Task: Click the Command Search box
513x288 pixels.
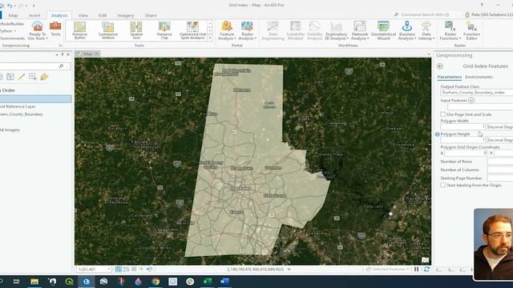Action: pyautogui.click(x=426, y=14)
